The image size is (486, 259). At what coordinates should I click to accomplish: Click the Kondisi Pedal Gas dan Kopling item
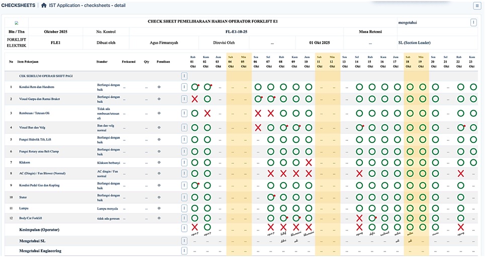point(41,185)
